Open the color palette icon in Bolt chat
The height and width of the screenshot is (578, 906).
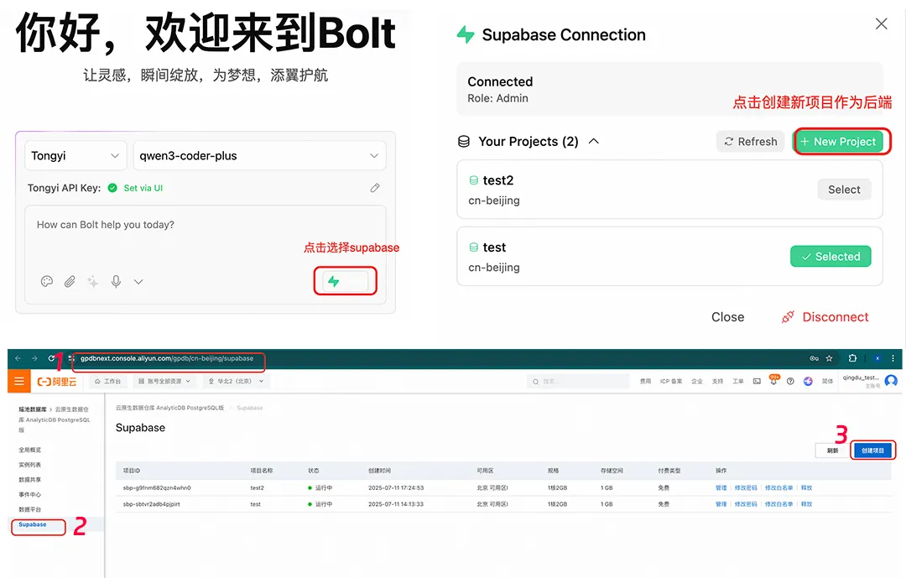click(47, 282)
